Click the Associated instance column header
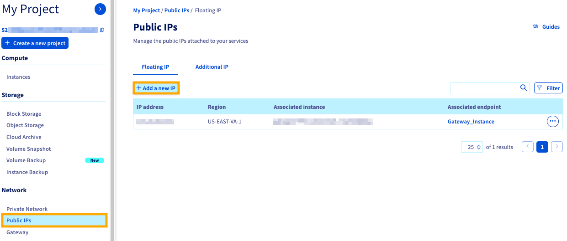567x241 pixels. 299,107
